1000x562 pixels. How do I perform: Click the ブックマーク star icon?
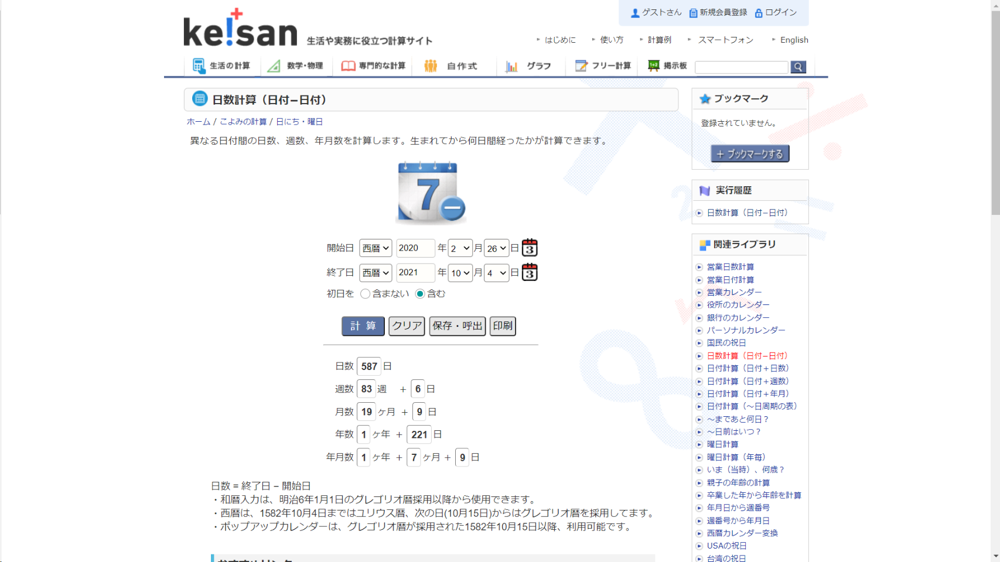coord(705,99)
